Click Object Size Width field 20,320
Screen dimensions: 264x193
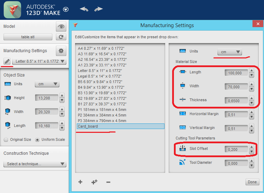pyautogui.click(x=47, y=112)
